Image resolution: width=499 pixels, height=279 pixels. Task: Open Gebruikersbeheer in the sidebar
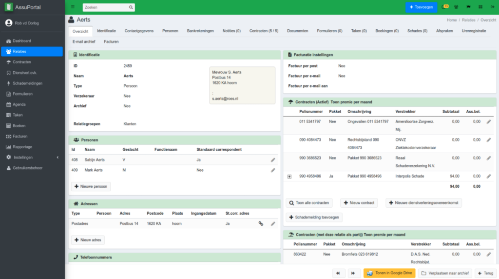(32, 168)
